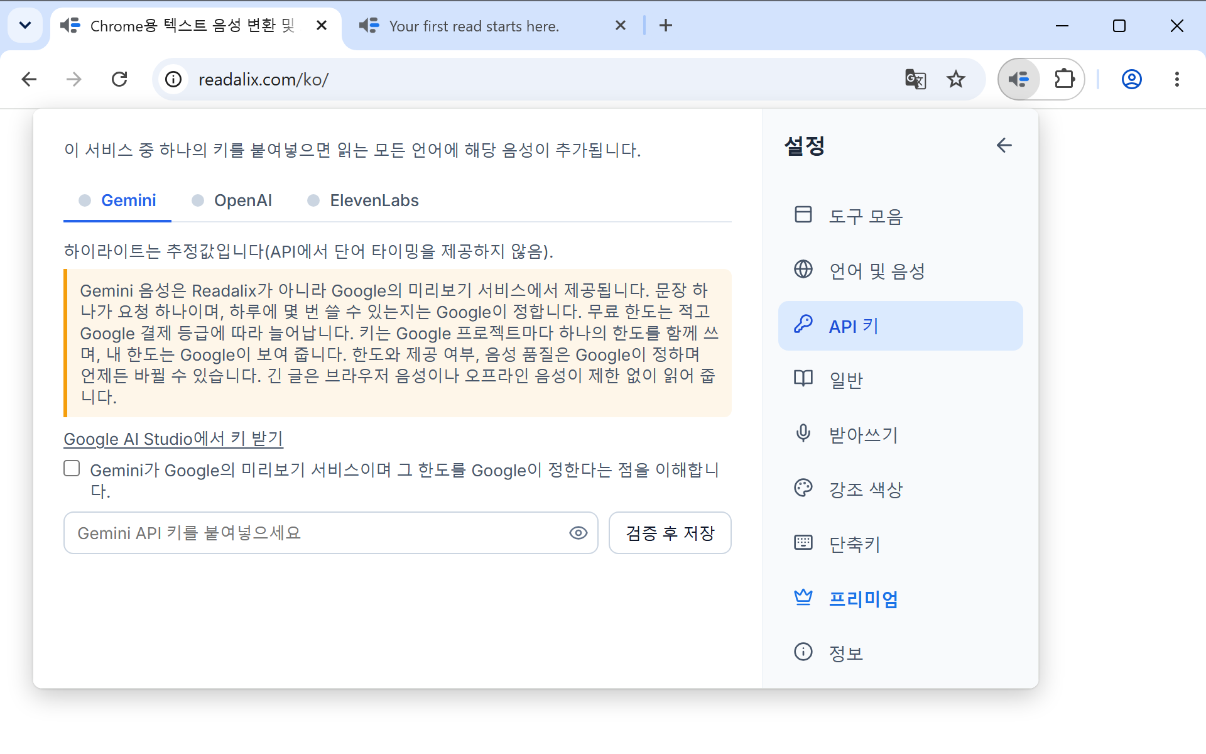Viewport: 1206px width, 754px height.
Task: Open the 정보 section
Action: [900, 653]
